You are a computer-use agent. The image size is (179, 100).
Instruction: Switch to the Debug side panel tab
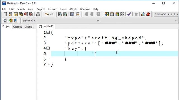28,27
